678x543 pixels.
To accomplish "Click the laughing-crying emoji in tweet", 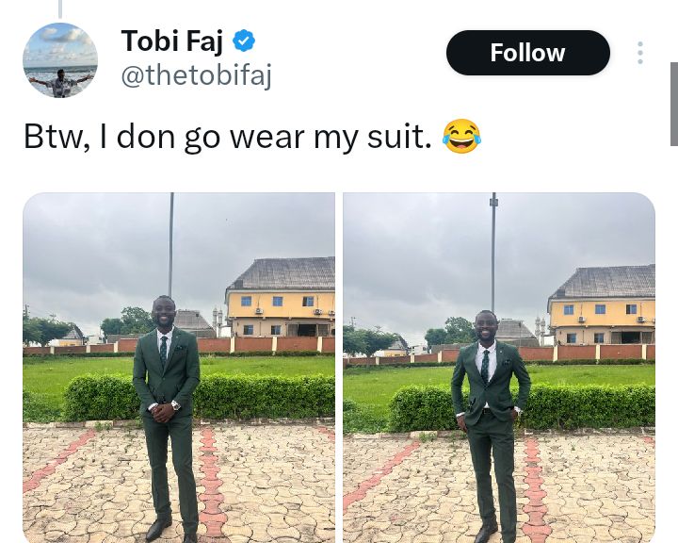I will (460, 138).
